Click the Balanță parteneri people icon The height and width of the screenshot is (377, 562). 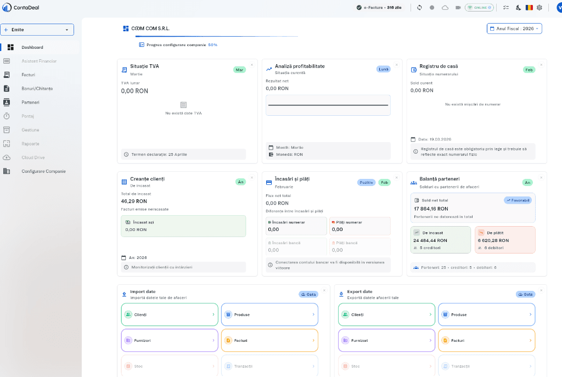[x=414, y=183]
